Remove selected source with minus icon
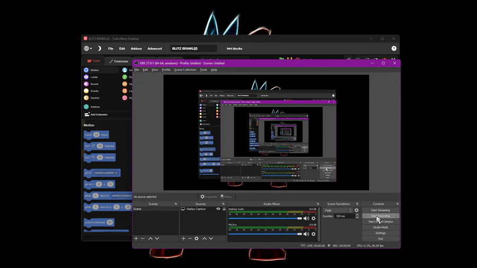The width and height of the screenshot is (477, 268). click(190, 238)
